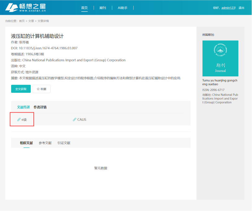Click the 畅想之星 logo in header
The image size is (252, 211).
point(25,7)
